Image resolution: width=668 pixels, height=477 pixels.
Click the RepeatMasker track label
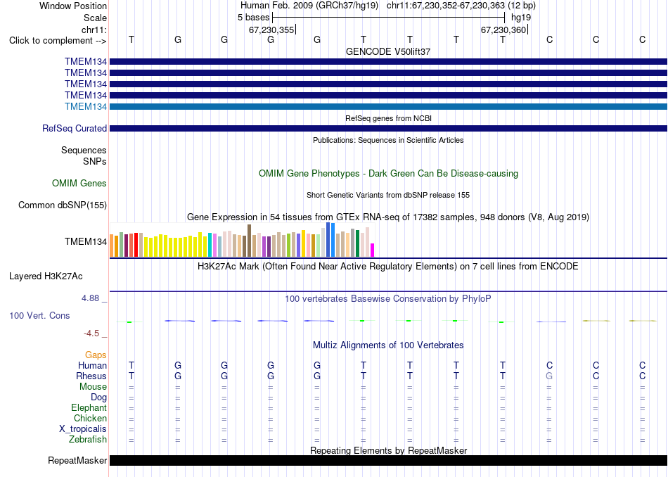pos(77,461)
